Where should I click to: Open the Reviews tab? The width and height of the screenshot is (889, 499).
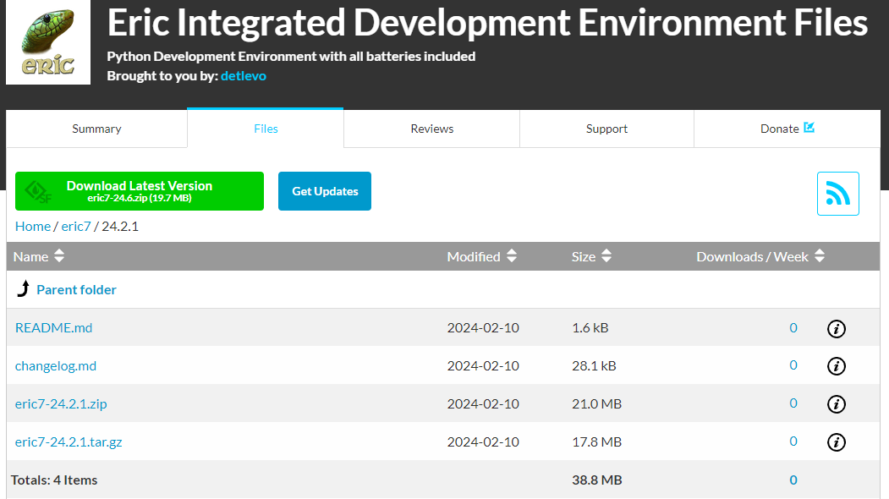[432, 129]
